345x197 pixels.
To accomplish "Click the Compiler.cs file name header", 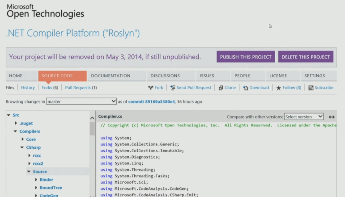I will click(110, 117).
